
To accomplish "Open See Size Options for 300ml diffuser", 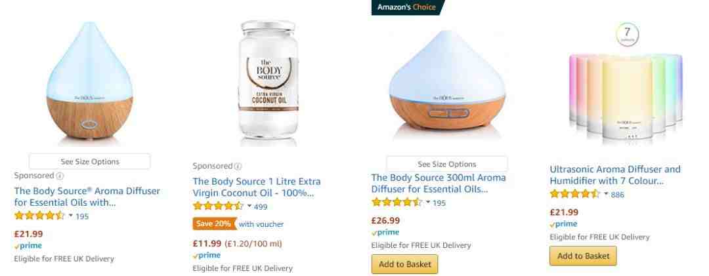I will (x=447, y=164).
